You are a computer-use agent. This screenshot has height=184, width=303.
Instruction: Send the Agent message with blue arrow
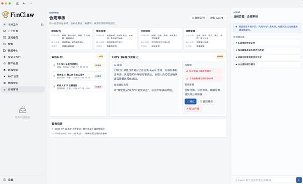point(299,180)
